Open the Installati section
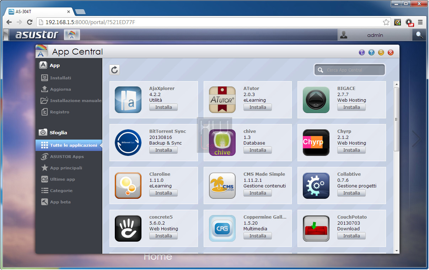The height and width of the screenshot is (270, 429). (x=60, y=78)
